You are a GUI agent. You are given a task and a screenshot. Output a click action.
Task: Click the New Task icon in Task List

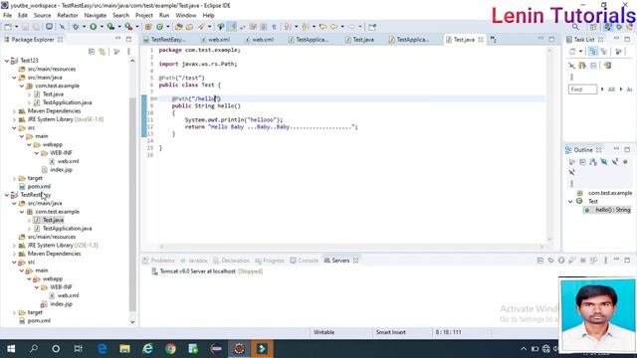(572, 52)
